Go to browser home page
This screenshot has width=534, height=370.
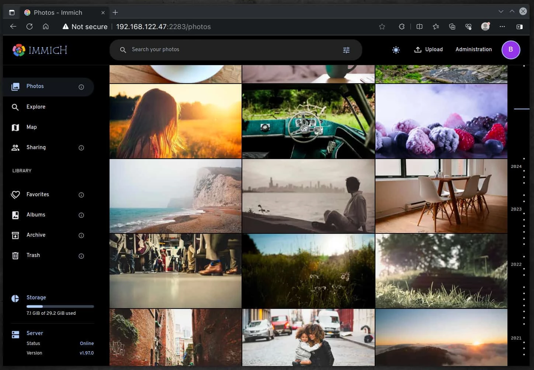tap(46, 27)
